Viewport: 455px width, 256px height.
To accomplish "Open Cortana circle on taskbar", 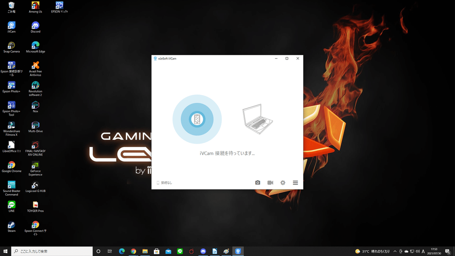I will tap(98, 251).
